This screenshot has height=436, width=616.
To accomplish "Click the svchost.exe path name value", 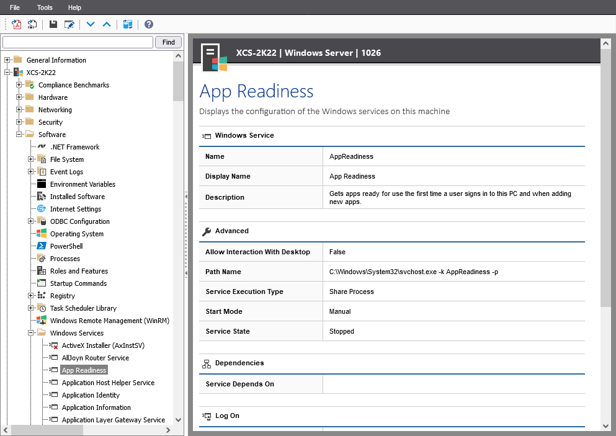I will point(414,272).
